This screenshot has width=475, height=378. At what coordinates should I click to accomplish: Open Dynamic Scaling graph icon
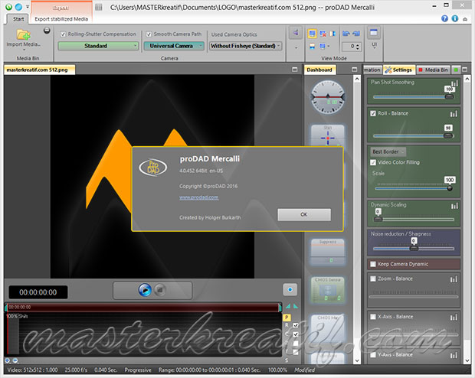tap(454, 206)
